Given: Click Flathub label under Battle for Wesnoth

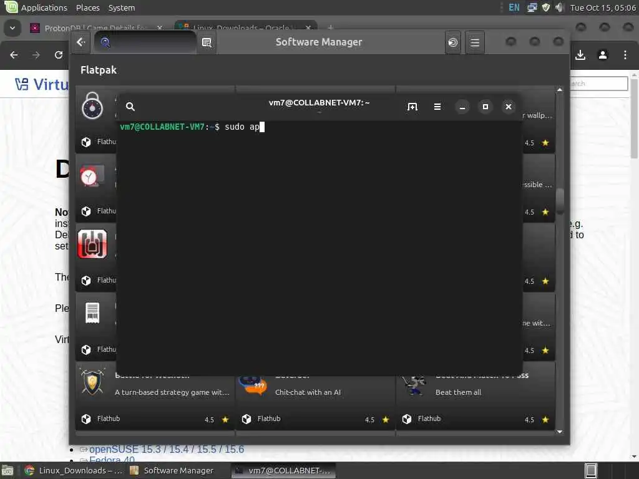Looking at the screenshot, I should tap(109, 419).
